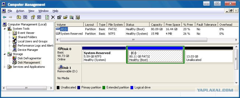Click the magnifier Explore toolbar icon

[71, 17]
